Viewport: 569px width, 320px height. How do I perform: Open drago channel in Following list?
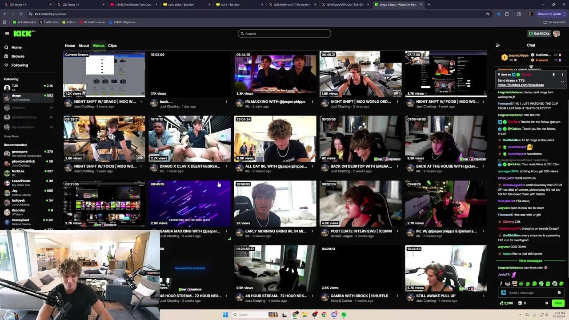pos(28,97)
